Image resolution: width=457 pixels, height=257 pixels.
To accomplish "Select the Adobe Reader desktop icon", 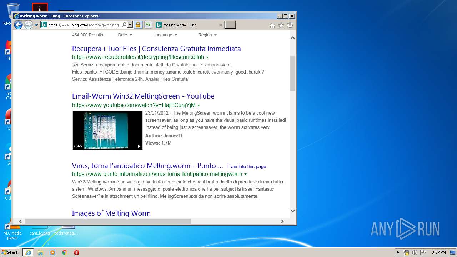I will pos(40,8).
